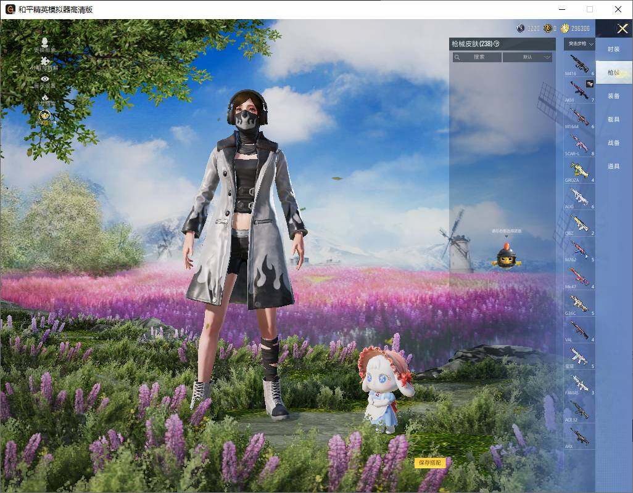633x493 pixels.
Task: Open the 突击步枪 weapon type dropdown
Action: pos(580,44)
